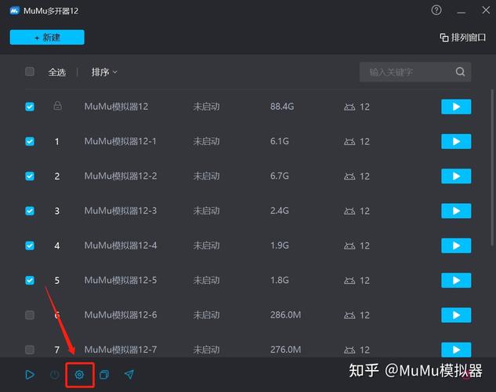
Task: Select the MuMu模拟器12-6 name text
Action: tap(121, 315)
